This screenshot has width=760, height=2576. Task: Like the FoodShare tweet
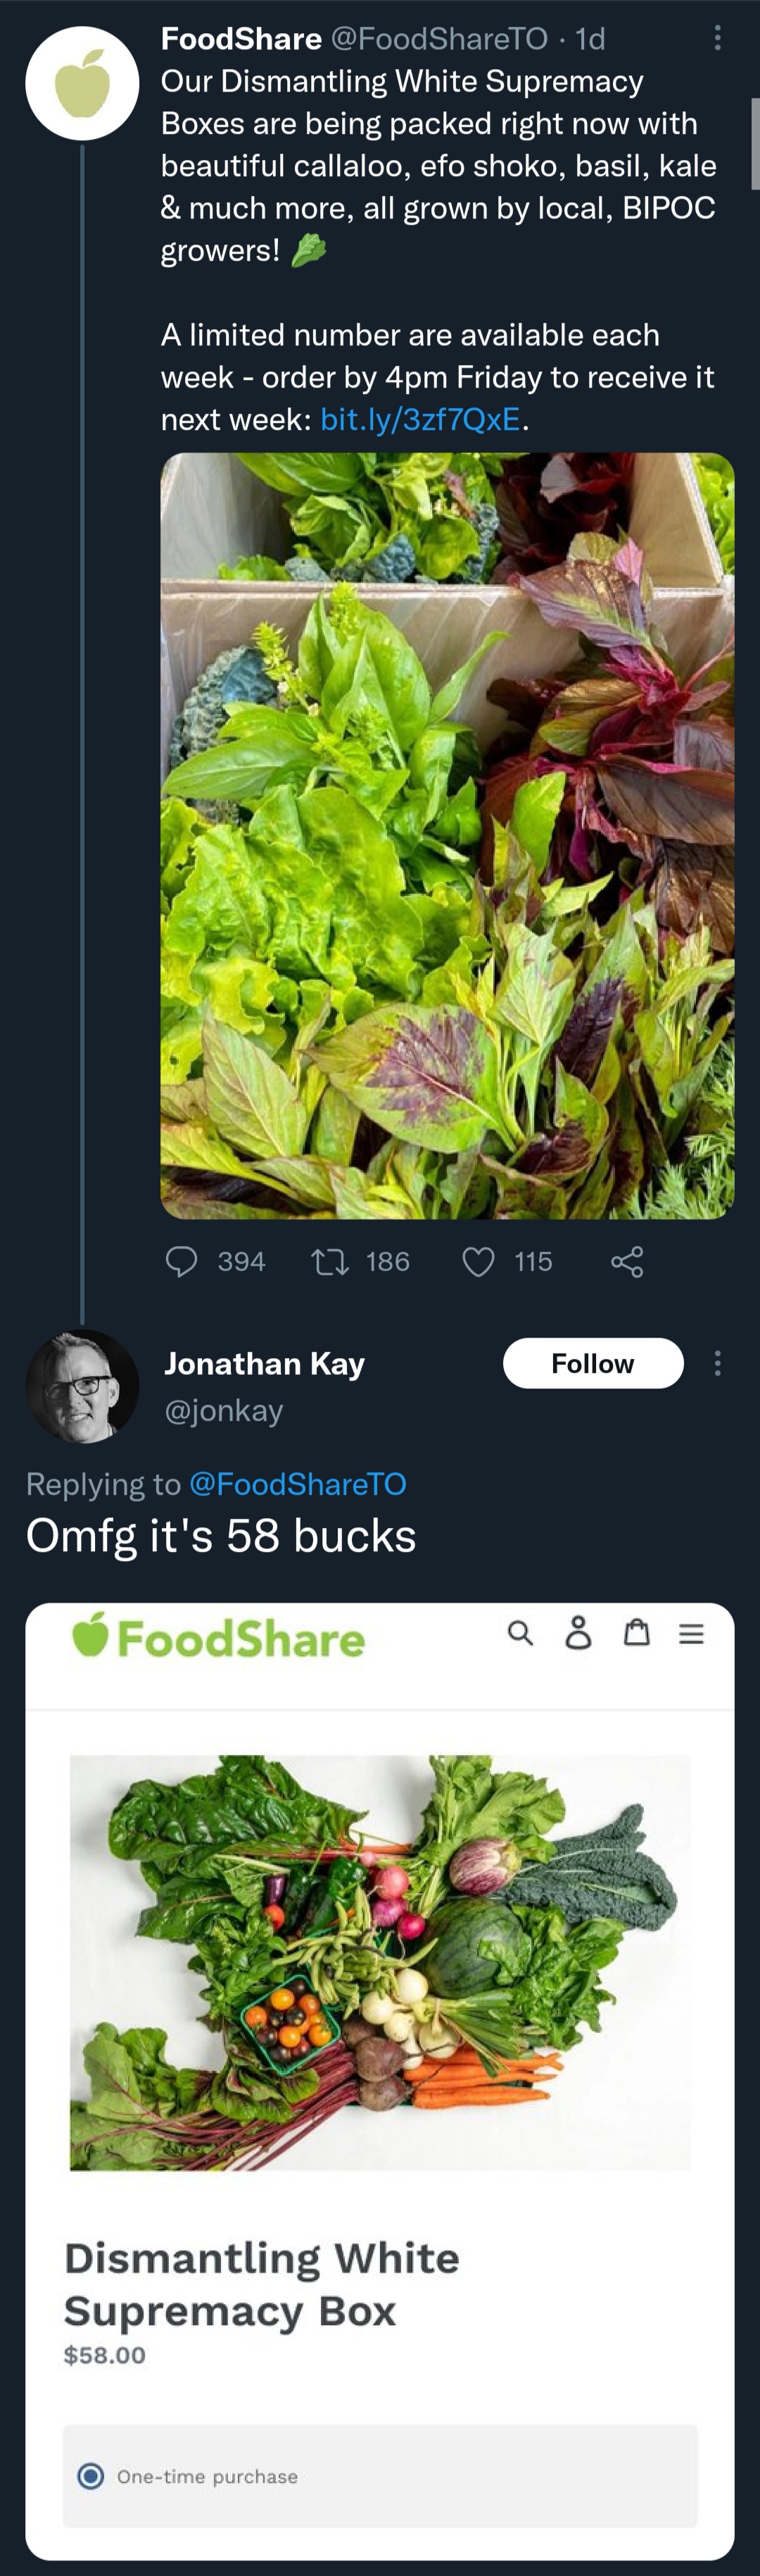[479, 1261]
